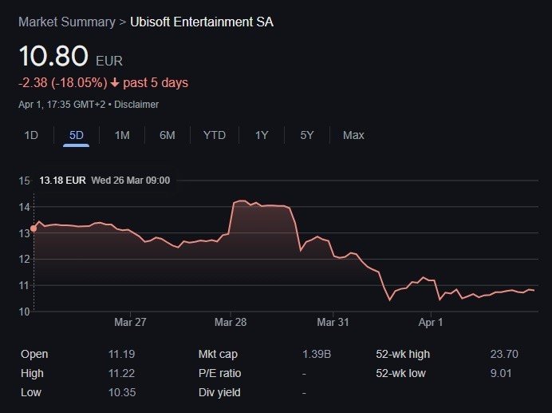Click the Mar 28 axis label
Viewport: 552px width, 413px height.
[231, 322]
